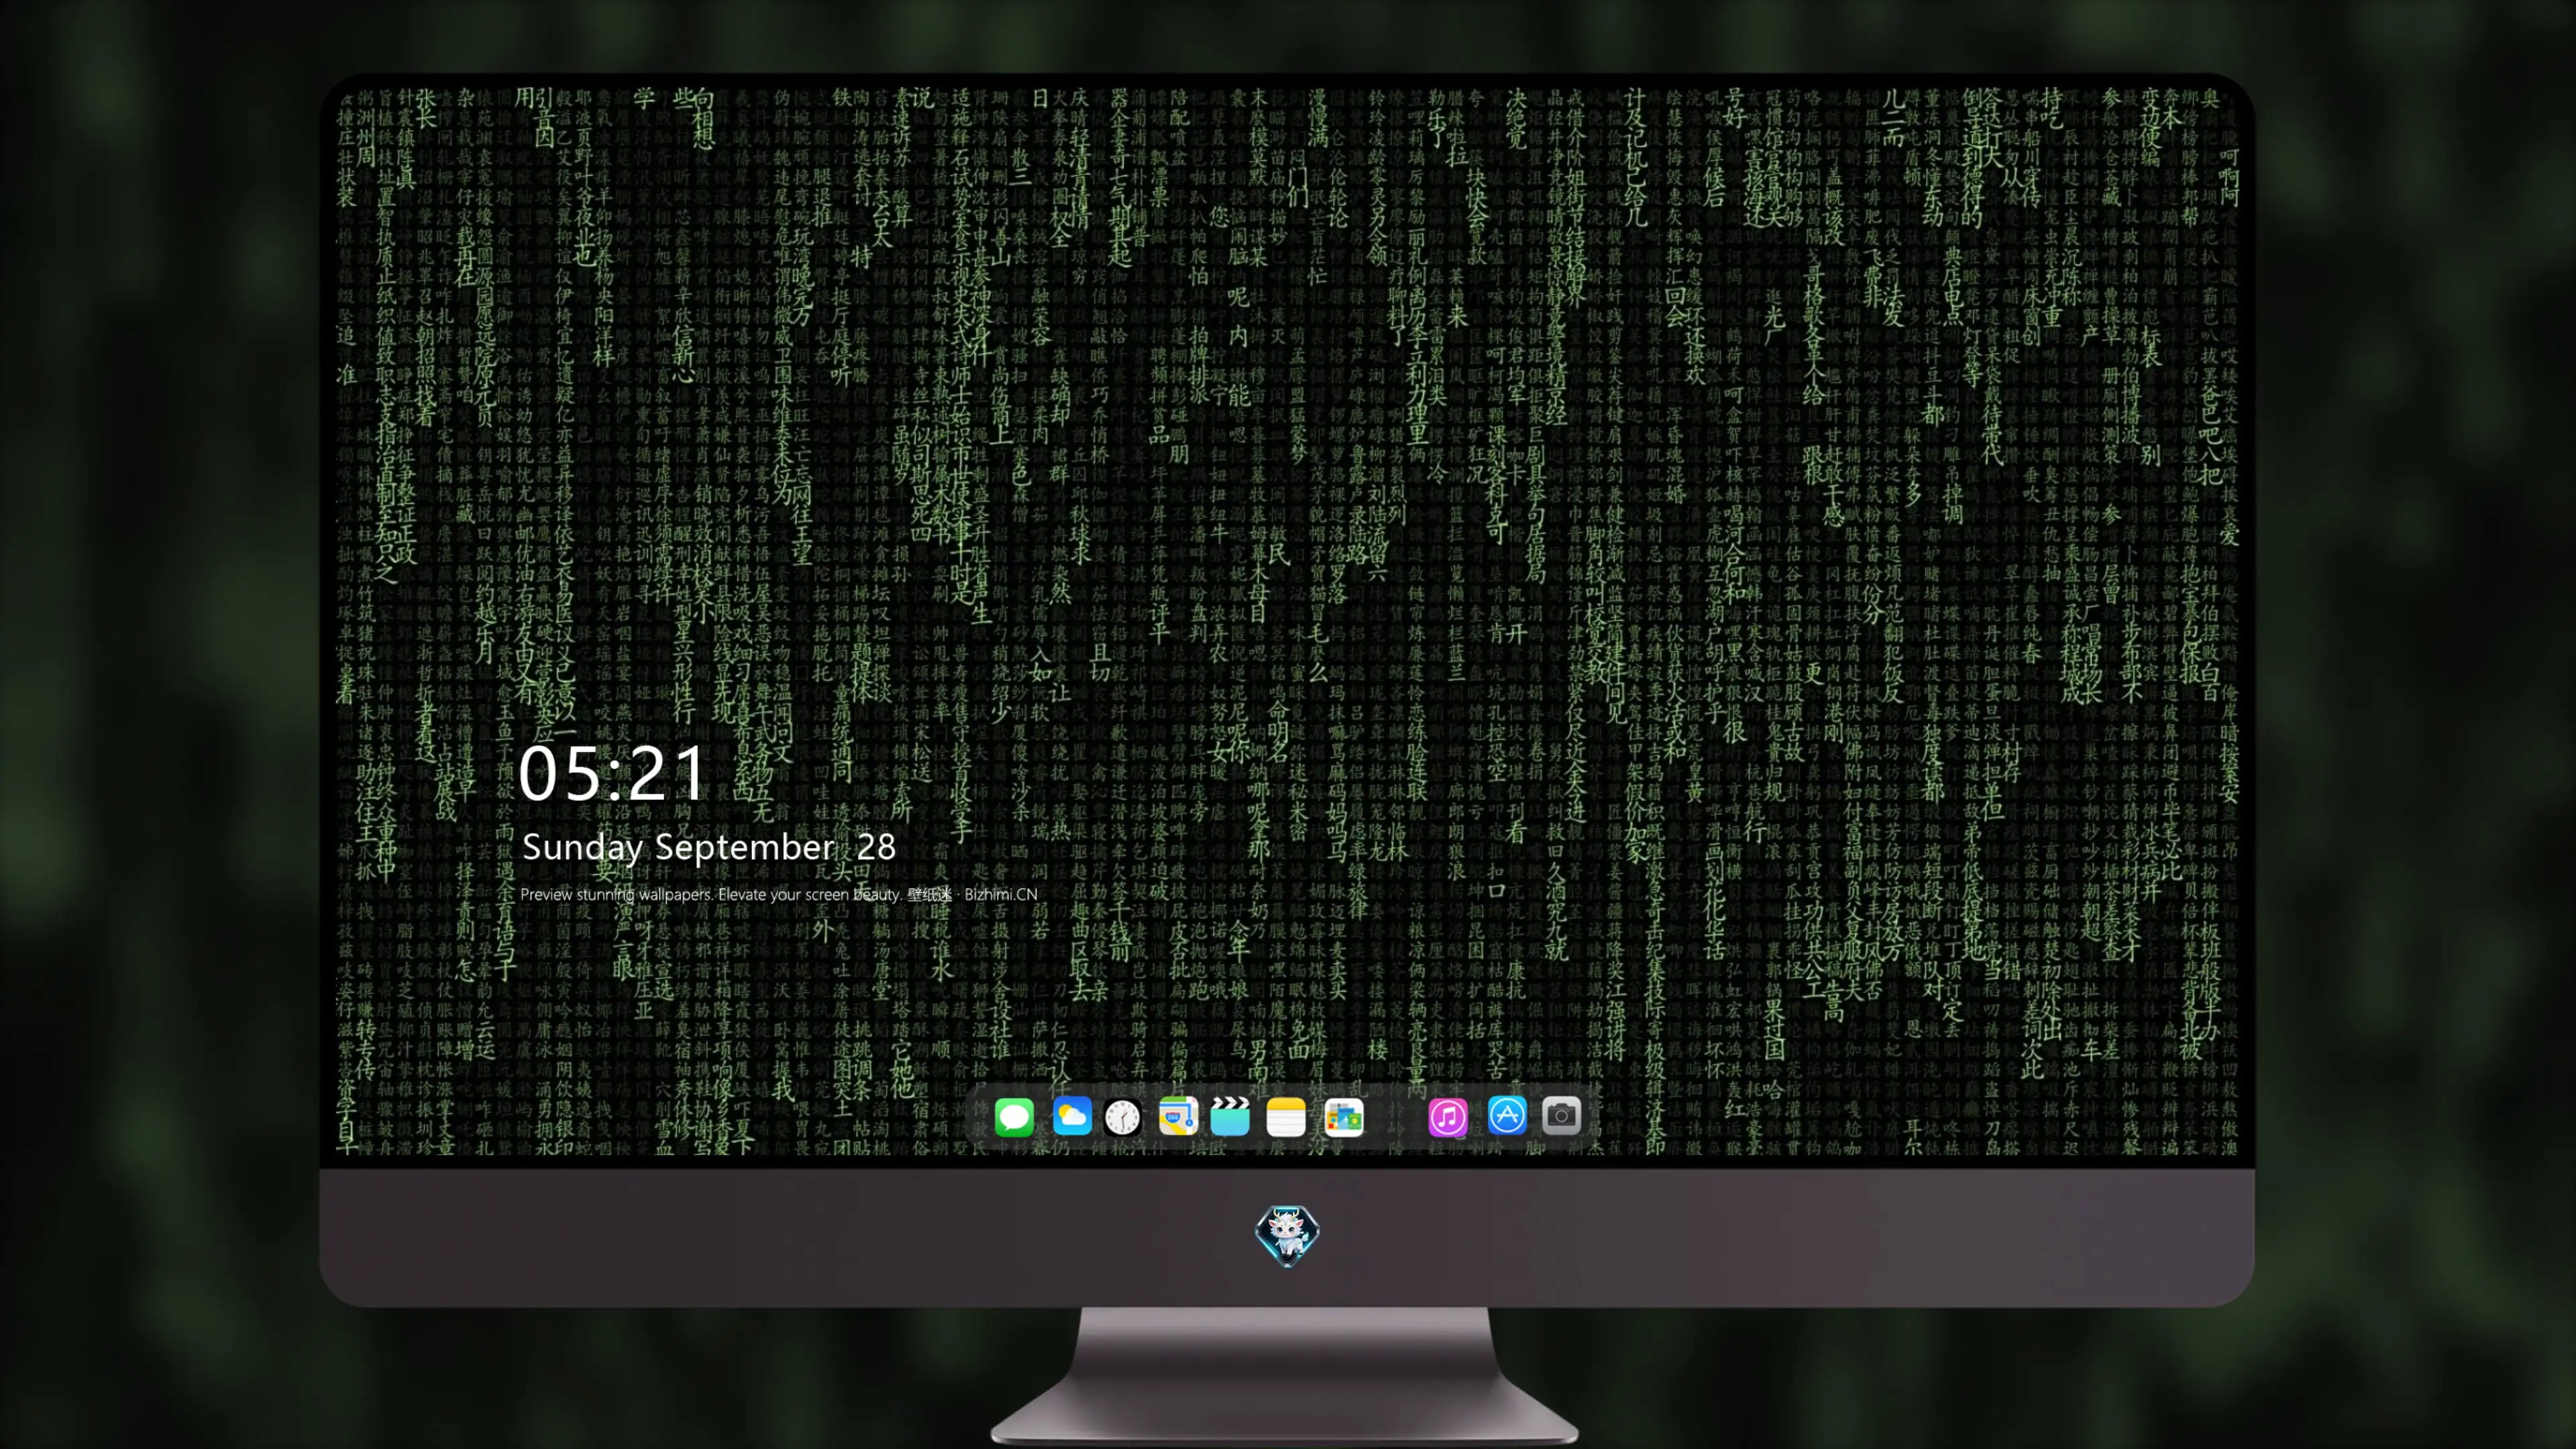Open the blue App Store icon

pyautogui.click(x=1507, y=1116)
